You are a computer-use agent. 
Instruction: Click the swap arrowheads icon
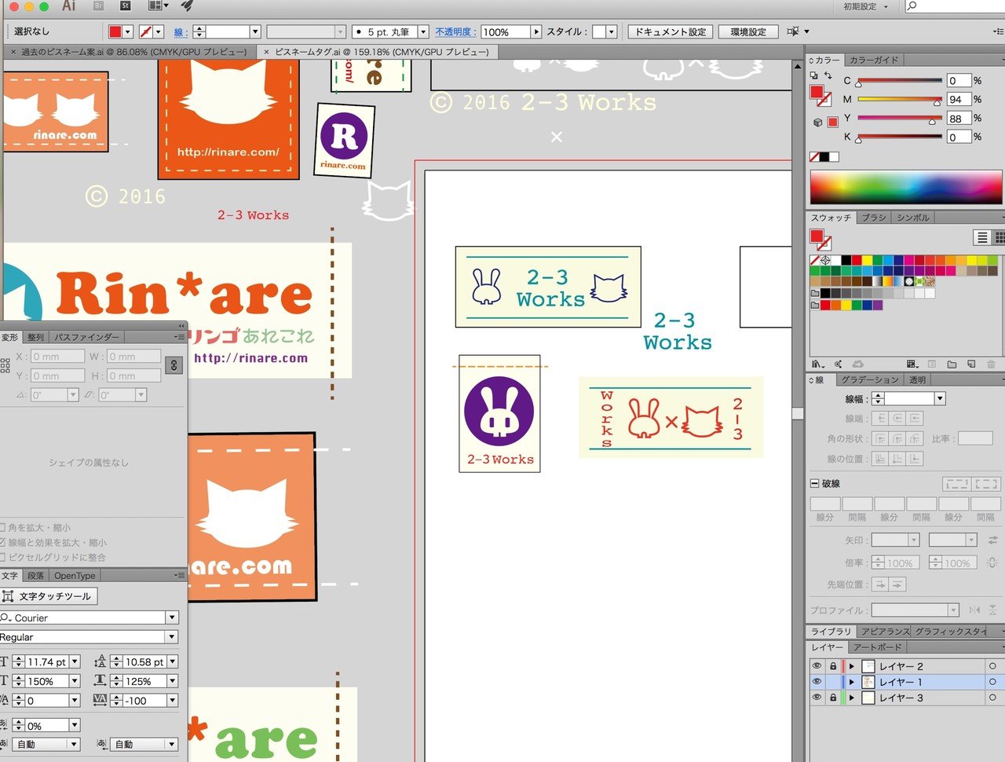(992, 540)
